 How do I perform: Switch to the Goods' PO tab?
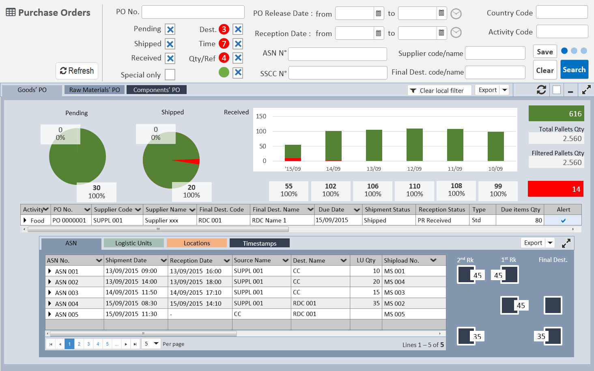pos(32,90)
